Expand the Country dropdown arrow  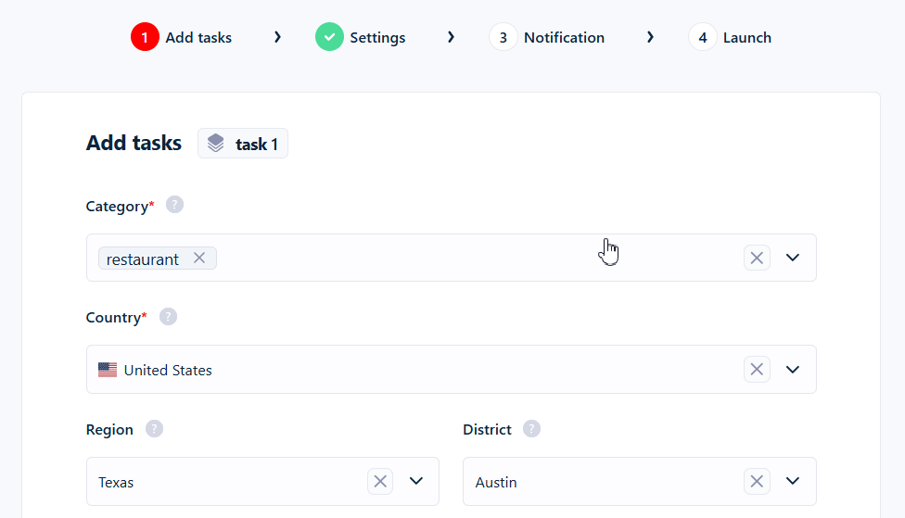point(793,369)
